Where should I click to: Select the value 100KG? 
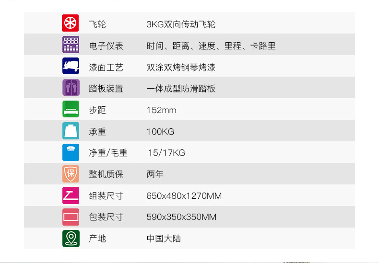(x=160, y=131)
